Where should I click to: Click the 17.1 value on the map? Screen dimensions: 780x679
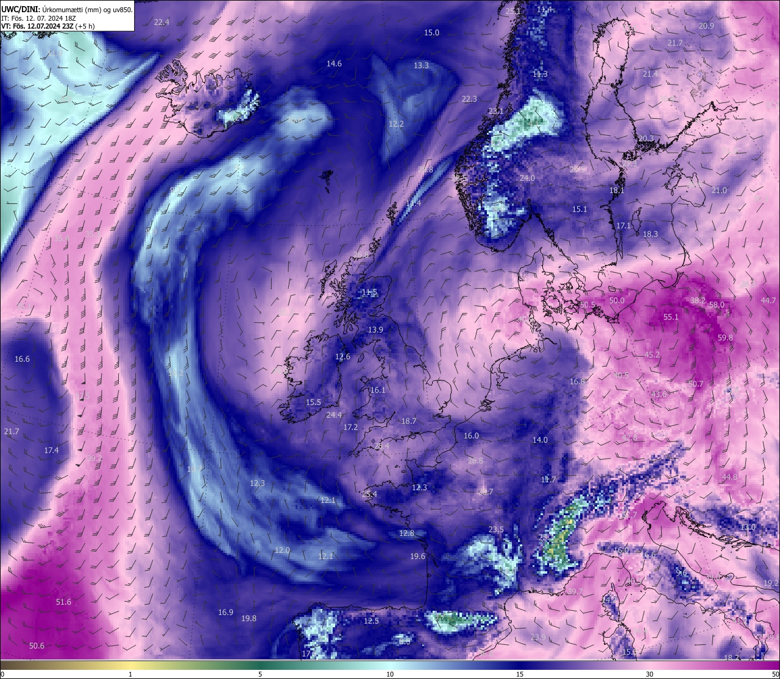pyautogui.click(x=623, y=226)
